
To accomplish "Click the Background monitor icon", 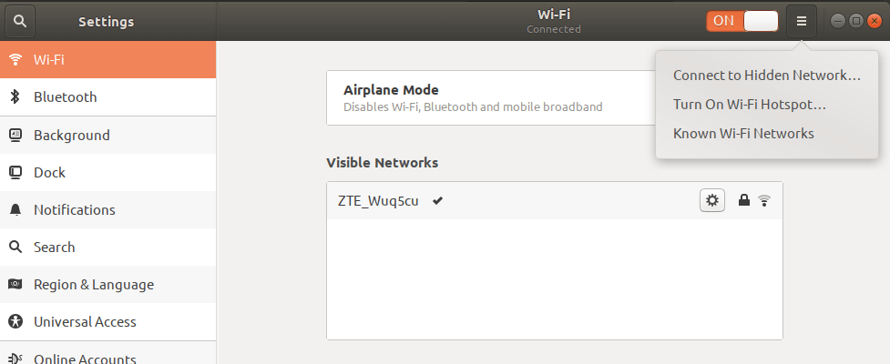I will click(x=15, y=135).
